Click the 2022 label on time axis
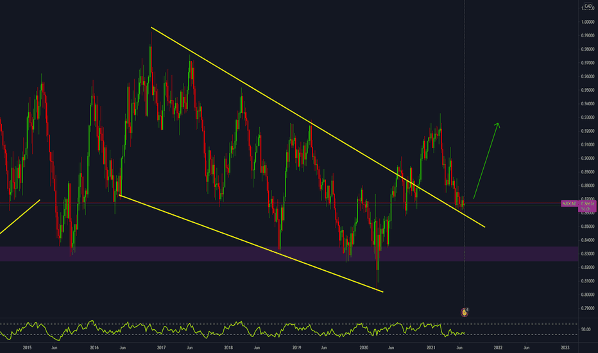The image size is (598, 353). tap(498, 348)
